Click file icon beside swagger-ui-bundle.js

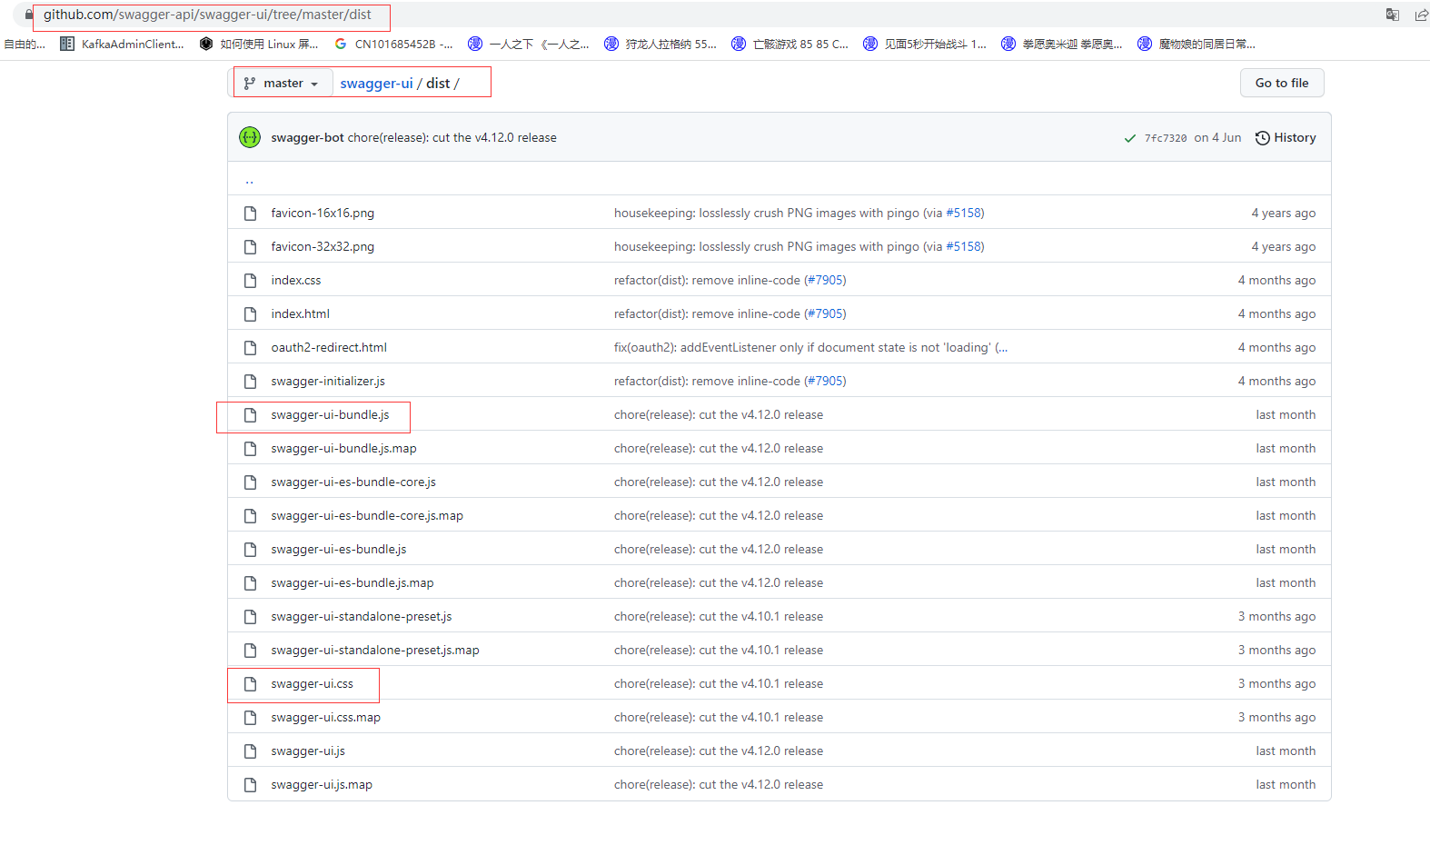[x=250, y=415]
